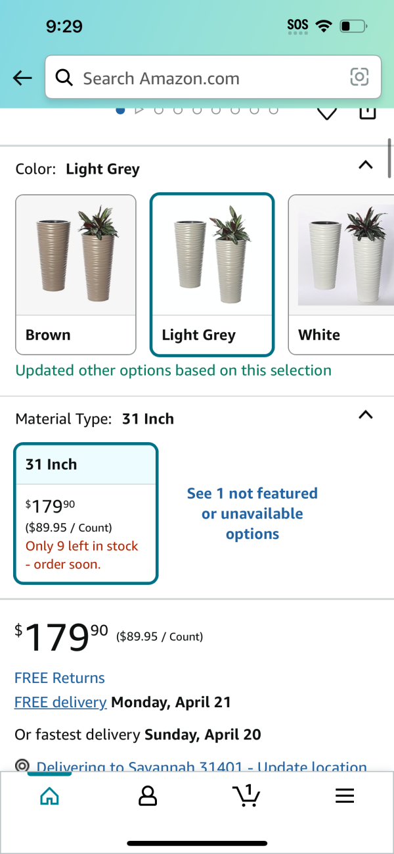The width and height of the screenshot is (394, 854).
Task: Open the FREE delivery link
Action: coord(60,702)
